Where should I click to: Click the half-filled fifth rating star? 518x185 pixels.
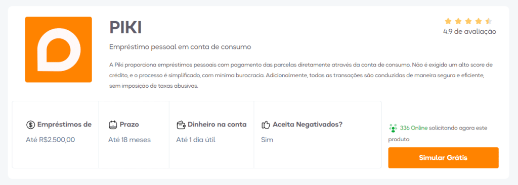click(x=489, y=21)
